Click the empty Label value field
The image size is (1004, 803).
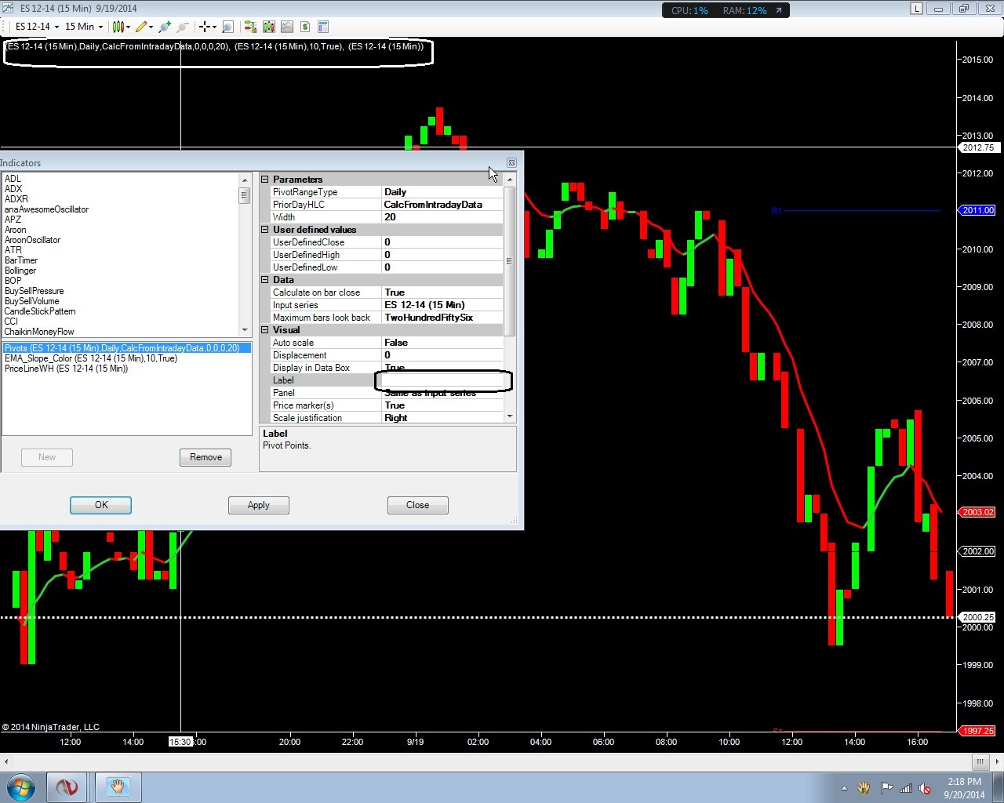pyautogui.click(x=442, y=380)
